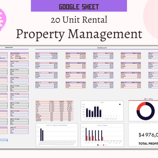Select the Dashboard header label
The height and width of the screenshot is (158, 158).
[x=102, y=48]
